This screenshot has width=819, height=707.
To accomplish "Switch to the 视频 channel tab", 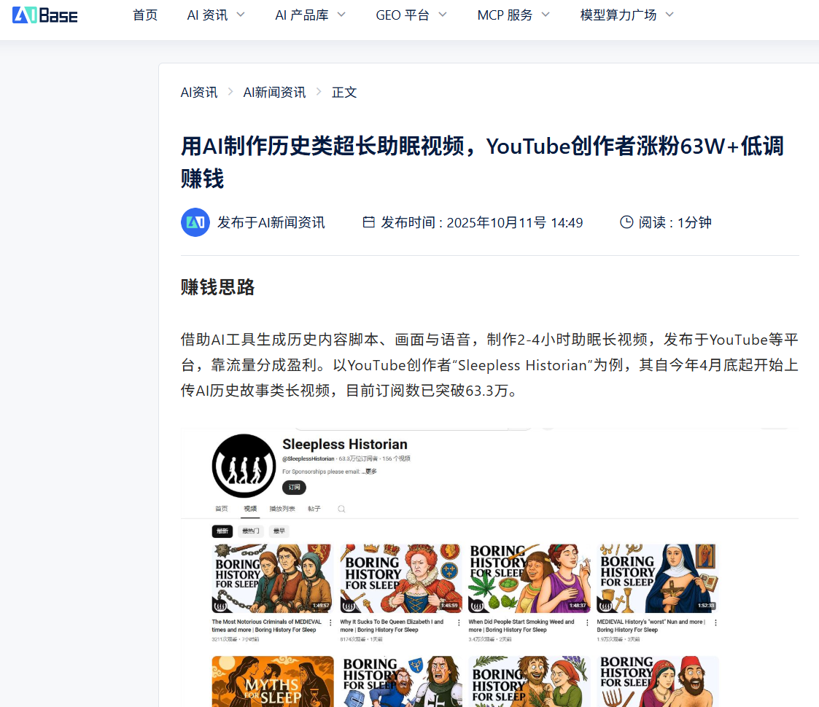I will (250, 509).
